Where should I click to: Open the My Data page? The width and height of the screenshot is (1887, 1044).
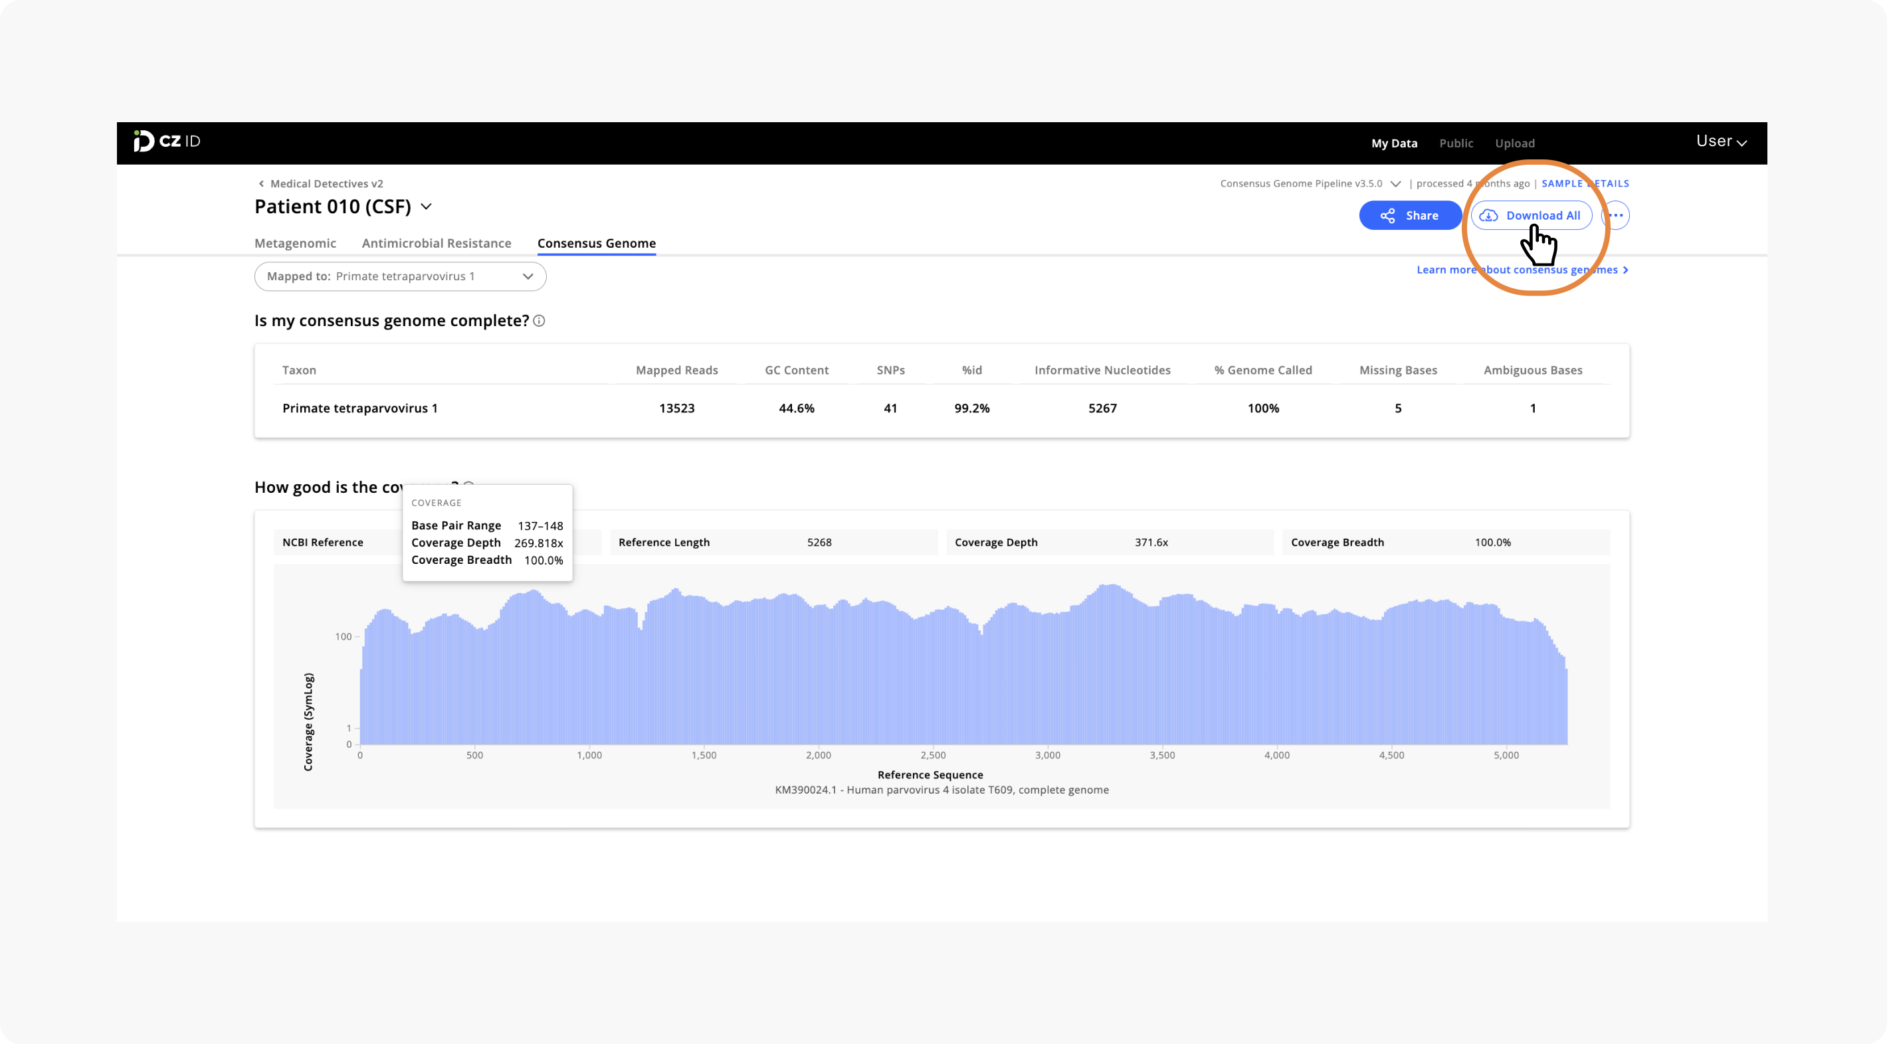(1393, 143)
